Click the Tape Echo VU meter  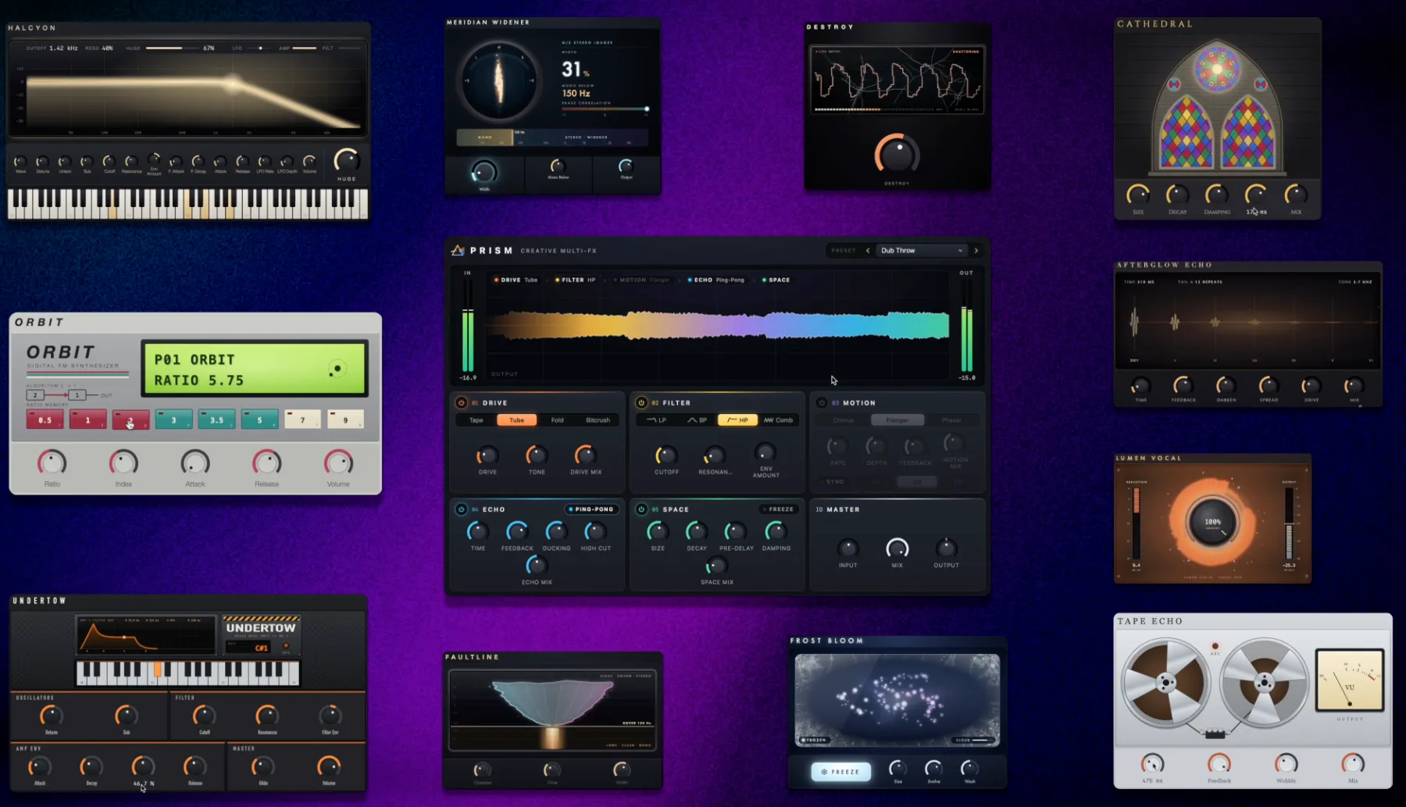coord(1350,680)
